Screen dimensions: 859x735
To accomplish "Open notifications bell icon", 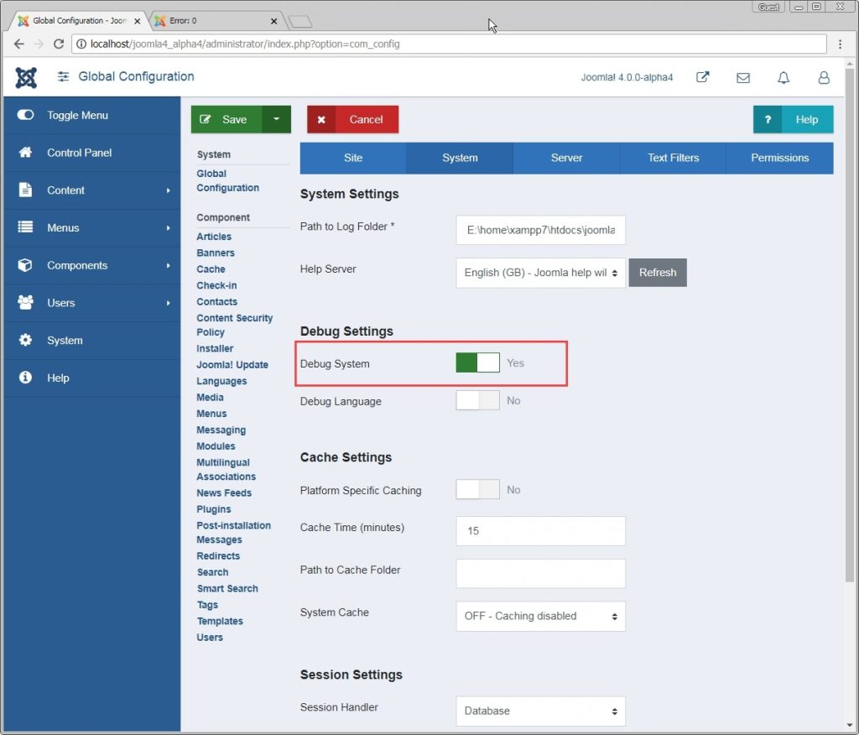I will click(784, 78).
